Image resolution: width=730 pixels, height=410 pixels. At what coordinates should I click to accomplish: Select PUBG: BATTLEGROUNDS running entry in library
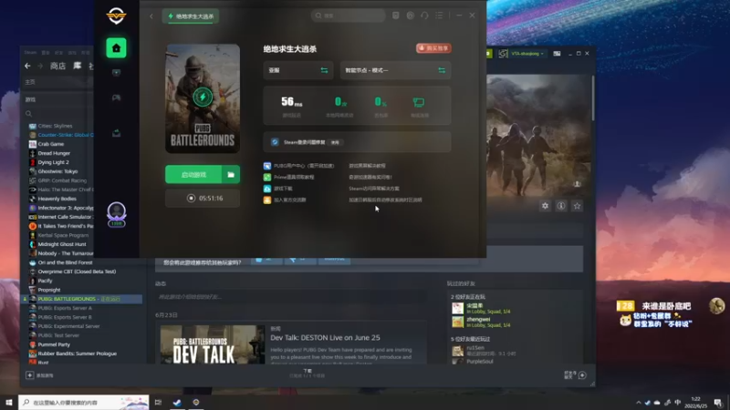pos(82,299)
